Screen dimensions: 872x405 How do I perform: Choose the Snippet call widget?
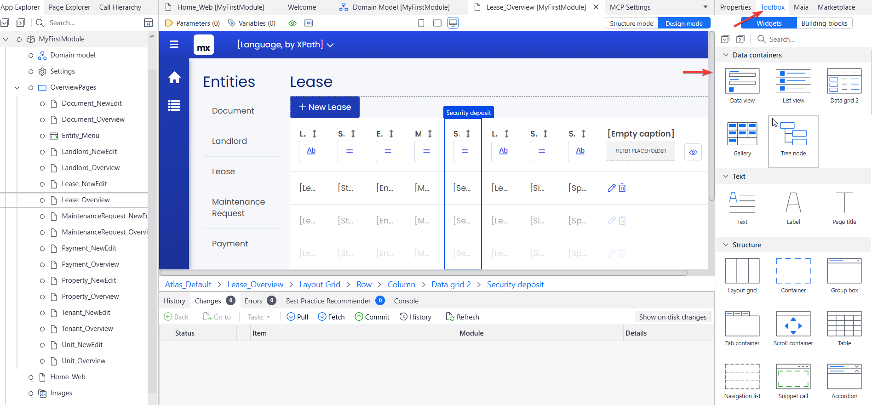[x=793, y=382]
